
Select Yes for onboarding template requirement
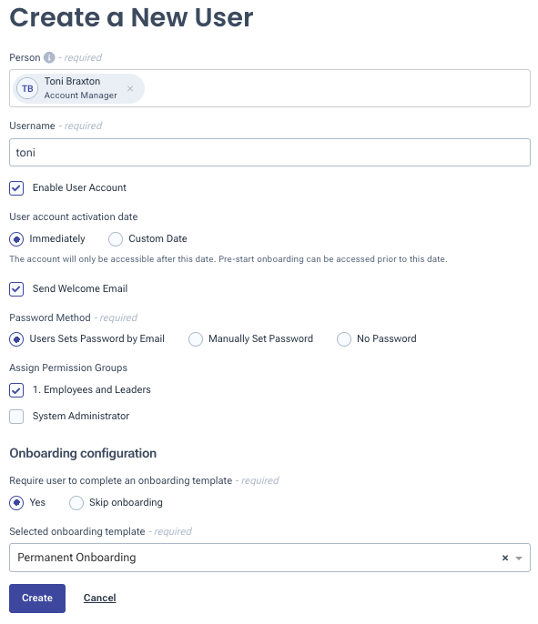point(16,503)
